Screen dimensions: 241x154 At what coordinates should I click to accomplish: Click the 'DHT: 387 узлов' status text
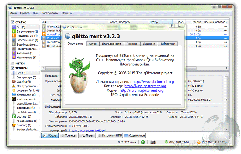[x=127, y=142]
